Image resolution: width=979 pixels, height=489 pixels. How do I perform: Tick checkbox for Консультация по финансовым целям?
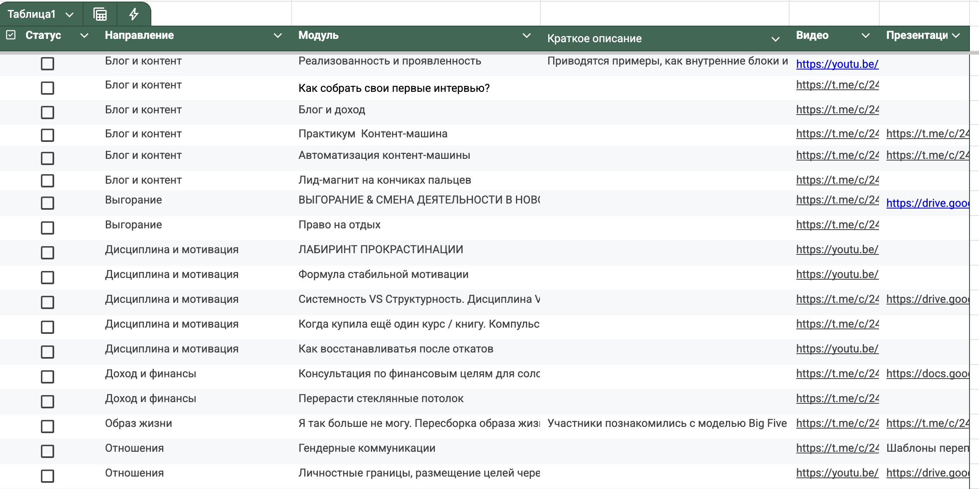pyautogui.click(x=48, y=376)
